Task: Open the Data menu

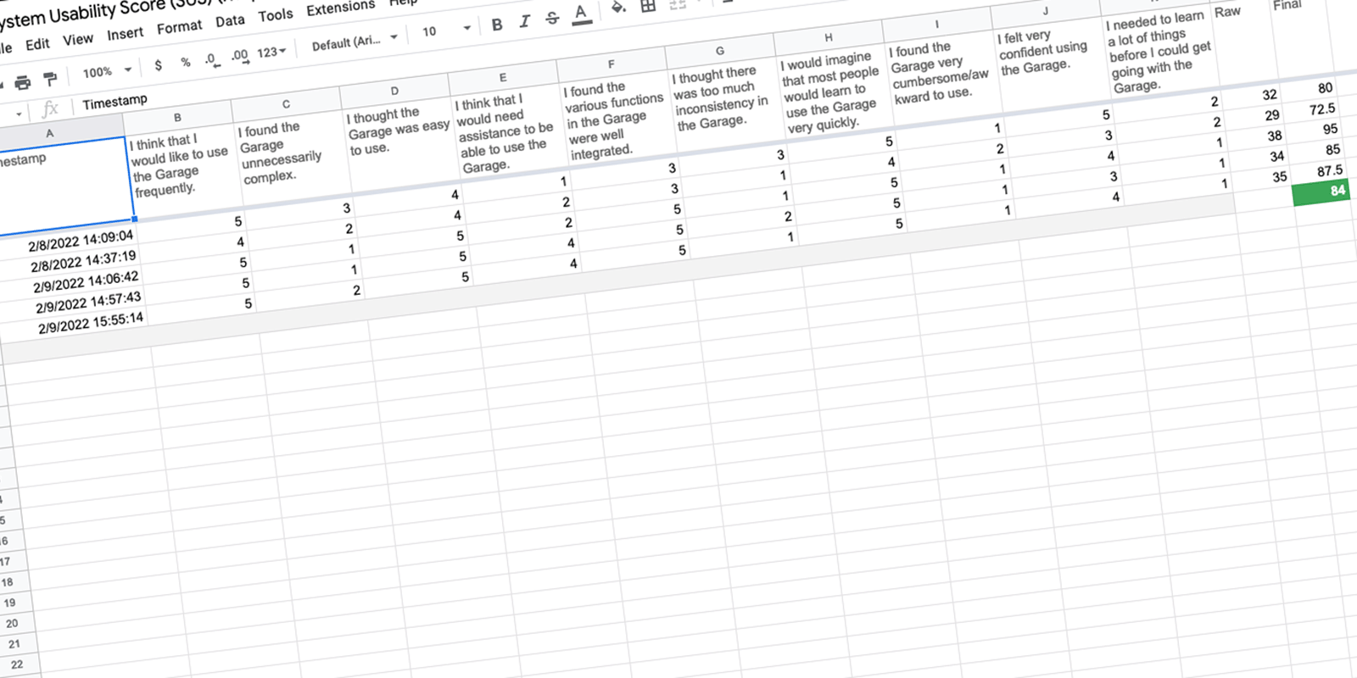Action: coord(230,21)
